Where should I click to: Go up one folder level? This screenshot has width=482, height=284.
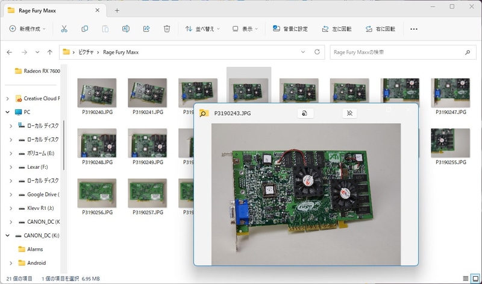pos(50,52)
